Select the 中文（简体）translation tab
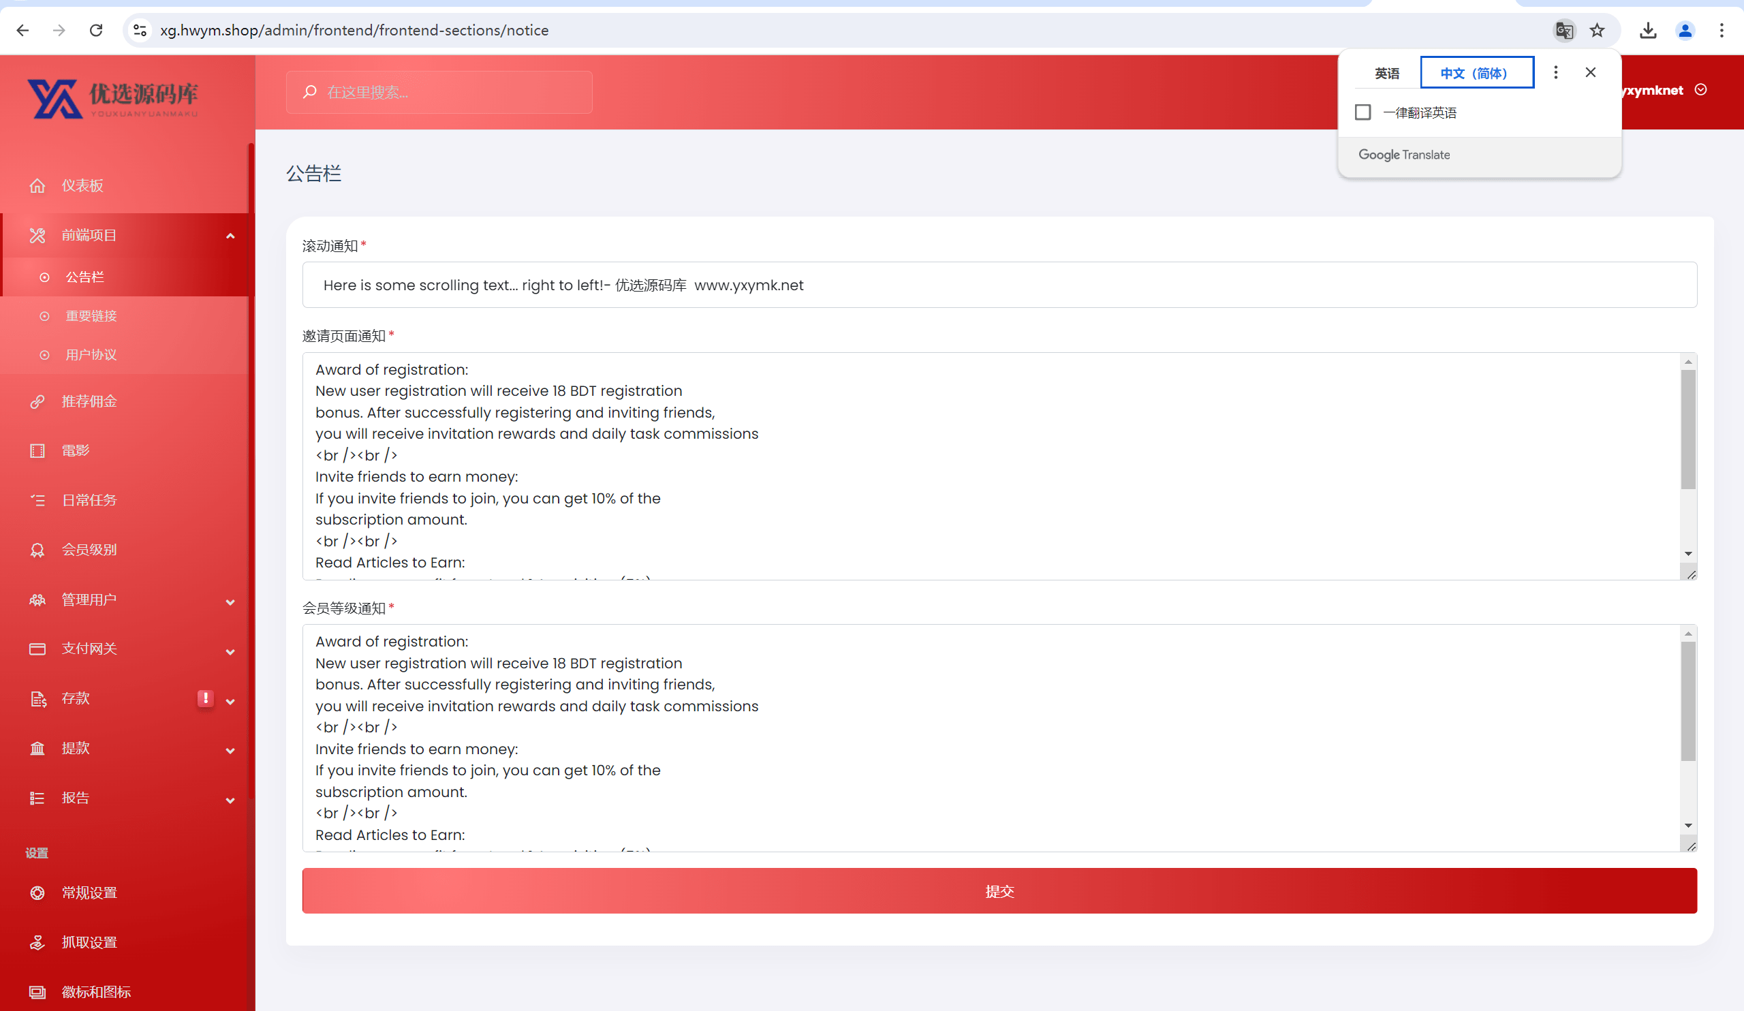The image size is (1744, 1011). pos(1477,73)
